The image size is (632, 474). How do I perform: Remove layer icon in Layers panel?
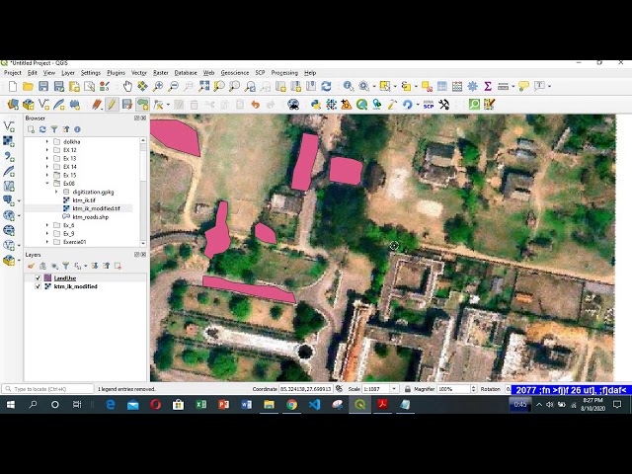click(118, 266)
